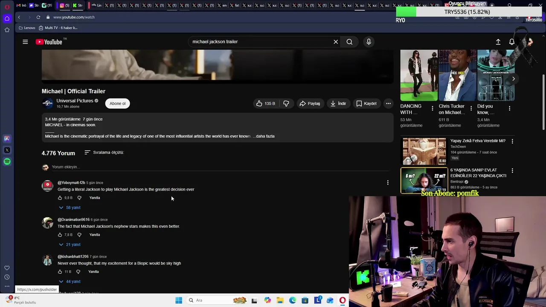Open the Opera sidebar bookmarks star

(7, 30)
